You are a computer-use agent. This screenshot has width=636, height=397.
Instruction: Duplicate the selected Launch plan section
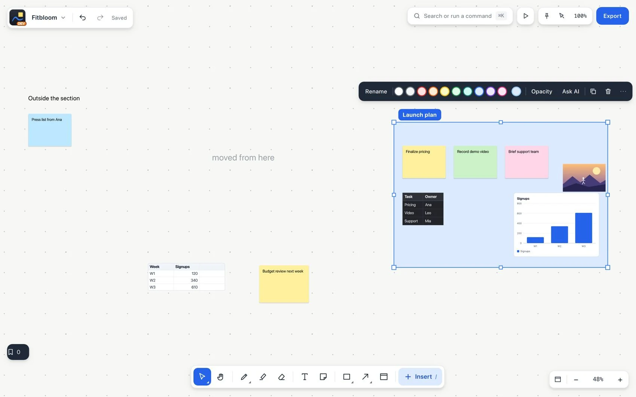(593, 92)
